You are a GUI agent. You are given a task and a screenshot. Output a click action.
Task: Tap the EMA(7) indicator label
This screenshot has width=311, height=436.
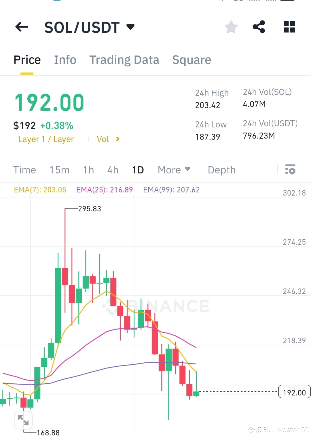[x=40, y=190]
